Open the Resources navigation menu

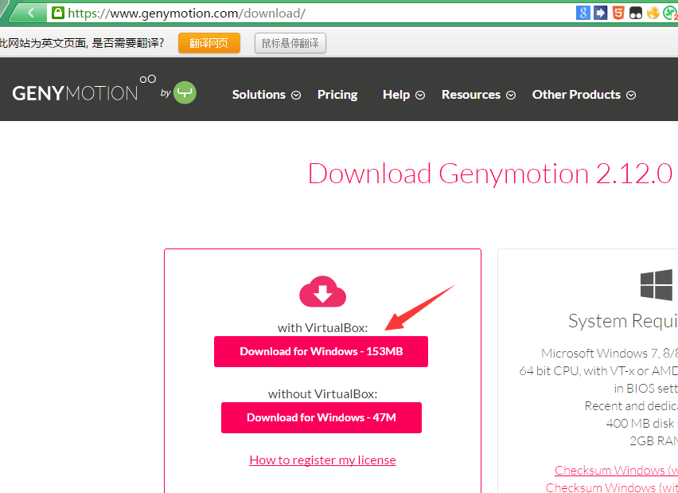pos(471,95)
